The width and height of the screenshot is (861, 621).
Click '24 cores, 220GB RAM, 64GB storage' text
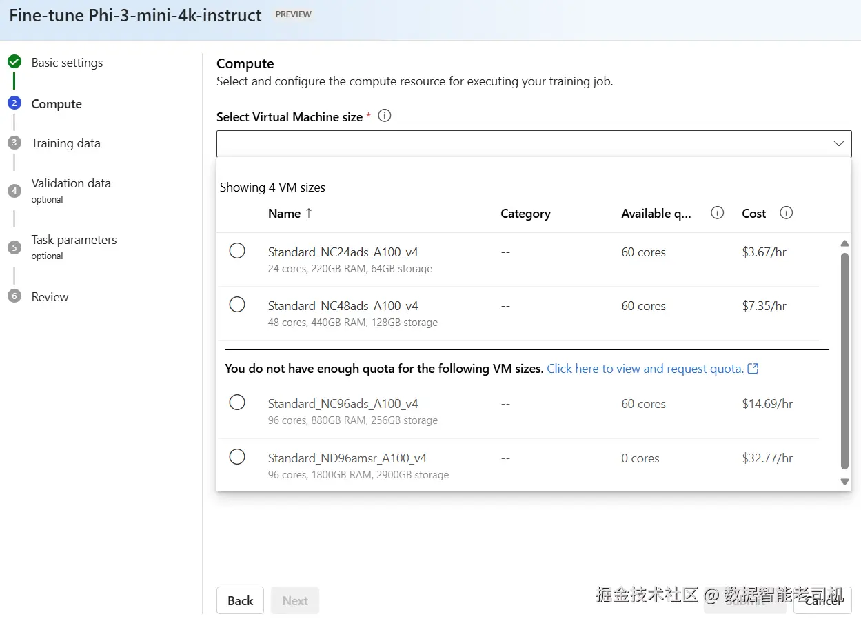point(350,269)
